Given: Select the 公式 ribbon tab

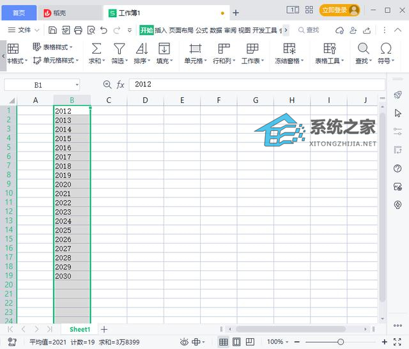Looking at the screenshot, I should coord(202,30).
